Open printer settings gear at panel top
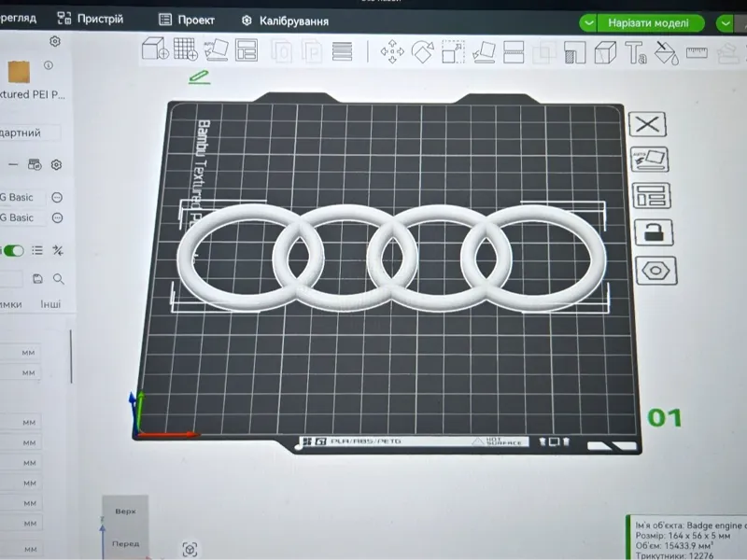This screenshot has width=747, height=560. click(x=55, y=41)
